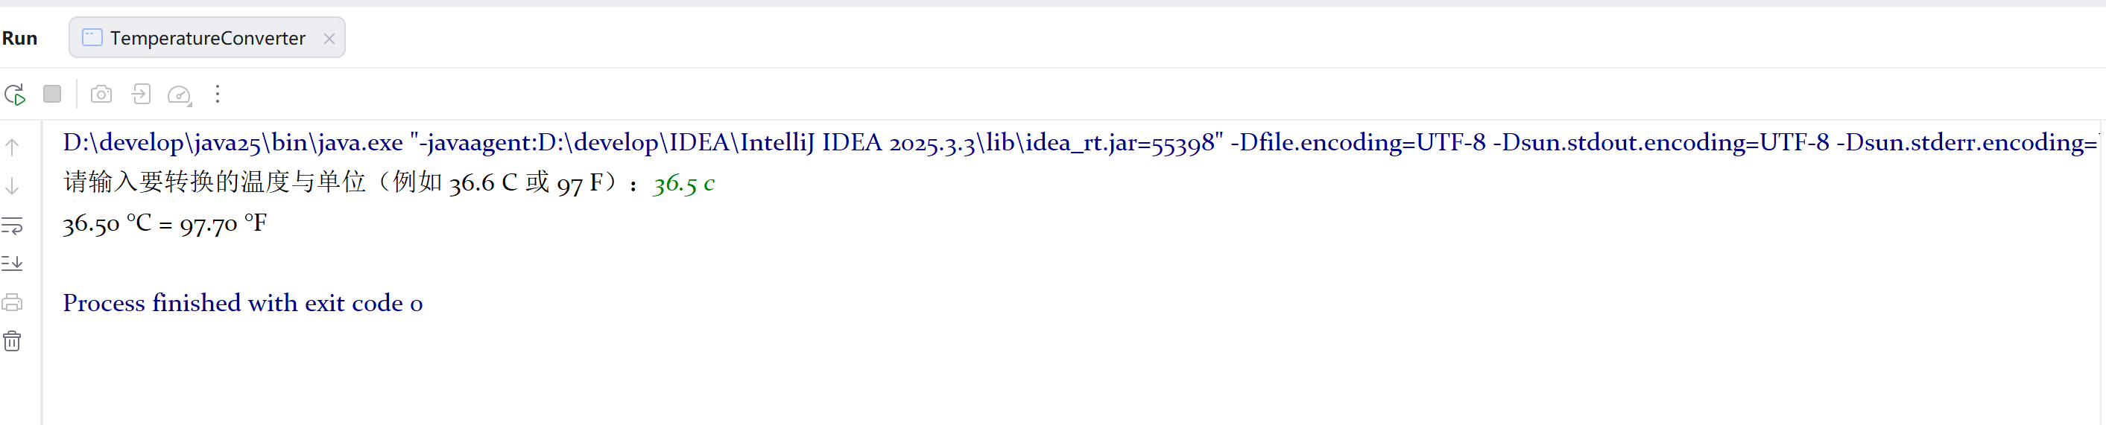Toggle scroll to end of console

pos(12,263)
